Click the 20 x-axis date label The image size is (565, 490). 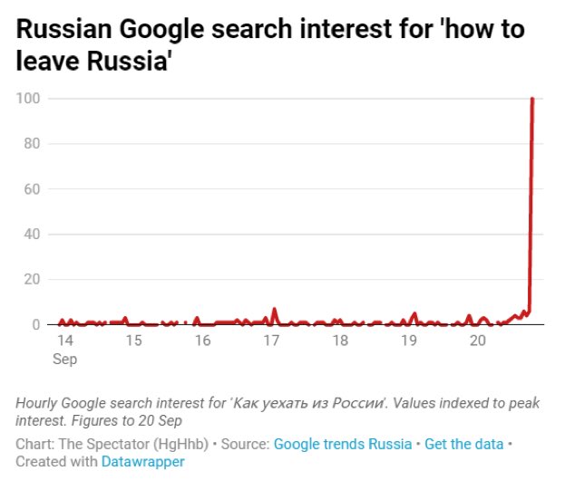click(478, 341)
